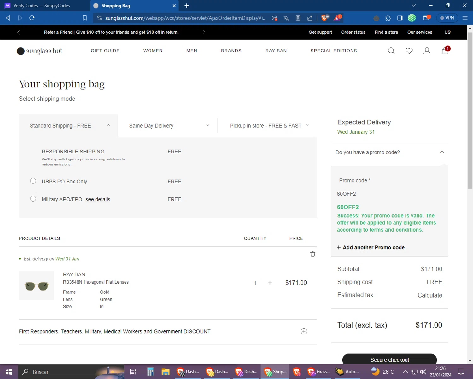The height and width of the screenshot is (379, 473).
Task: Click Order status link
Action: [x=353, y=32]
